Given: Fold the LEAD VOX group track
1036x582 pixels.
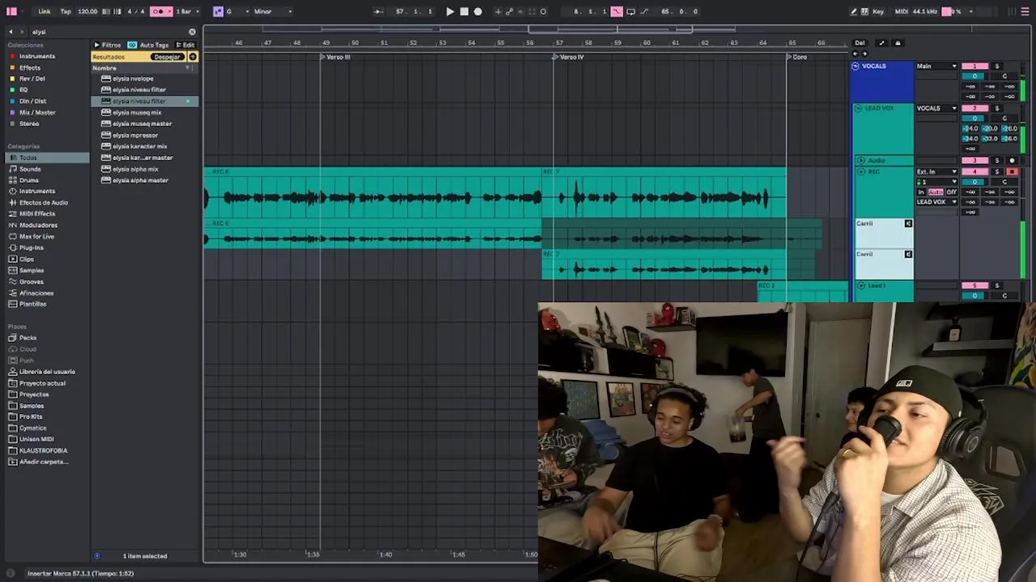Looking at the screenshot, I should pos(858,108).
